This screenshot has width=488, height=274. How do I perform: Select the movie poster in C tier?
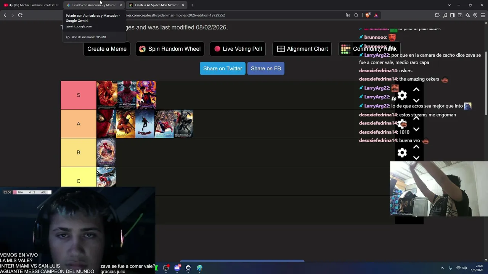click(x=106, y=177)
